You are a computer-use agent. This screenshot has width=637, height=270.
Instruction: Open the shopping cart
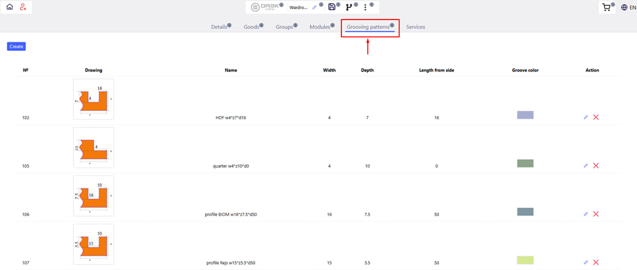pyautogui.click(x=606, y=8)
